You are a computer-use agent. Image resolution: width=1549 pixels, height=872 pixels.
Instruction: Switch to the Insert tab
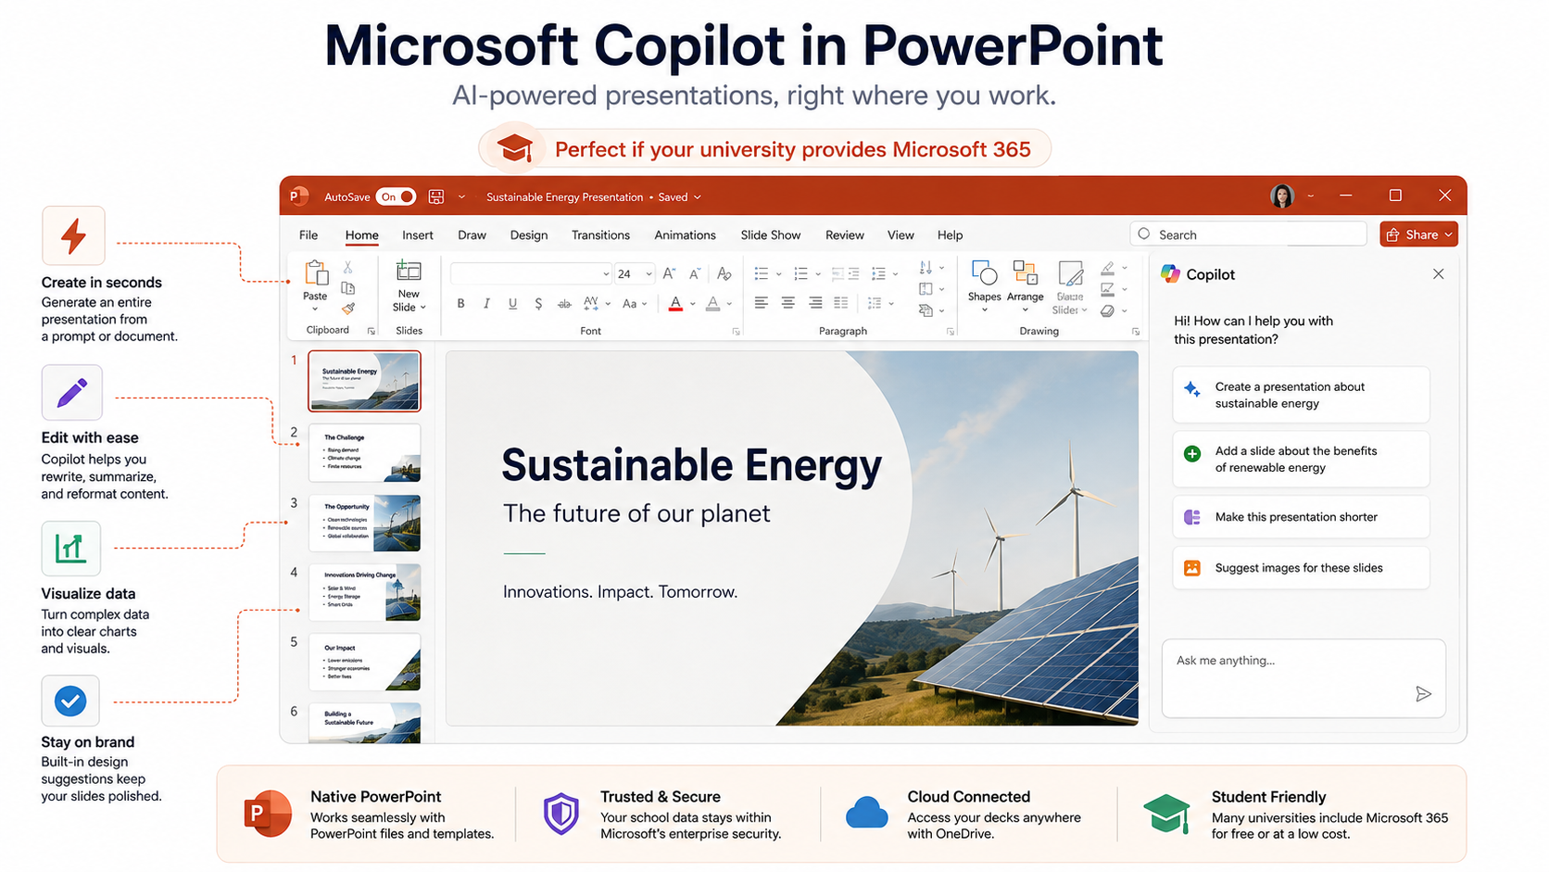pyautogui.click(x=418, y=235)
